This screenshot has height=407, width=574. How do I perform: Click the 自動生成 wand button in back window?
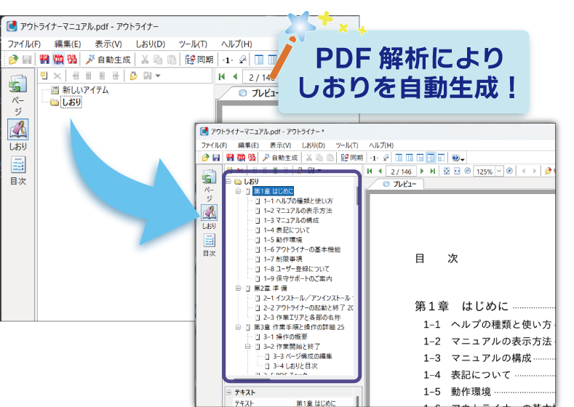pos(108,60)
